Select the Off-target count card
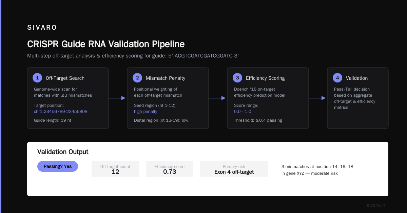This screenshot has height=213, width=407. click(x=115, y=169)
